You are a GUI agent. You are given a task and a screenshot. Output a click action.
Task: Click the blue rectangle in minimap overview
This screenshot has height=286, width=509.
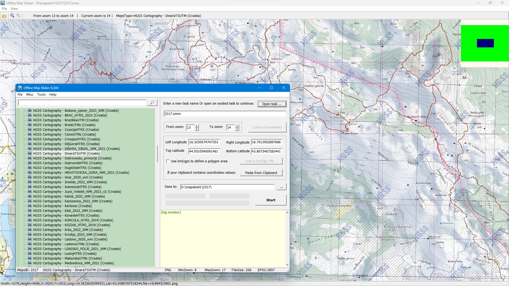485,43
